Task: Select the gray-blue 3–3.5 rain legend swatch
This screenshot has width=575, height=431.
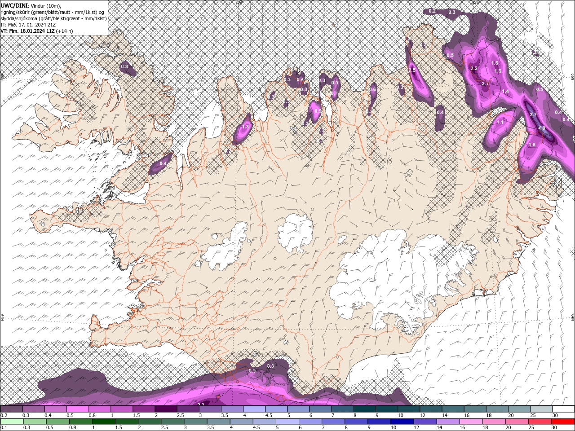Action: pos(195,422)
